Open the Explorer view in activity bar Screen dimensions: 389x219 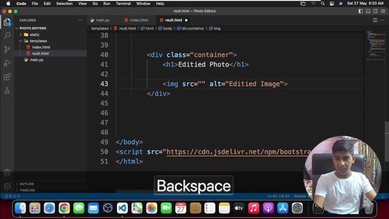pyautogui.click(x=7, y=22)
